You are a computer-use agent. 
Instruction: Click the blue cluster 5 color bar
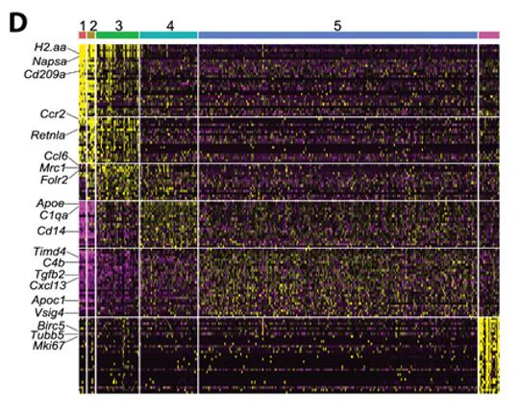pos(338,36)
